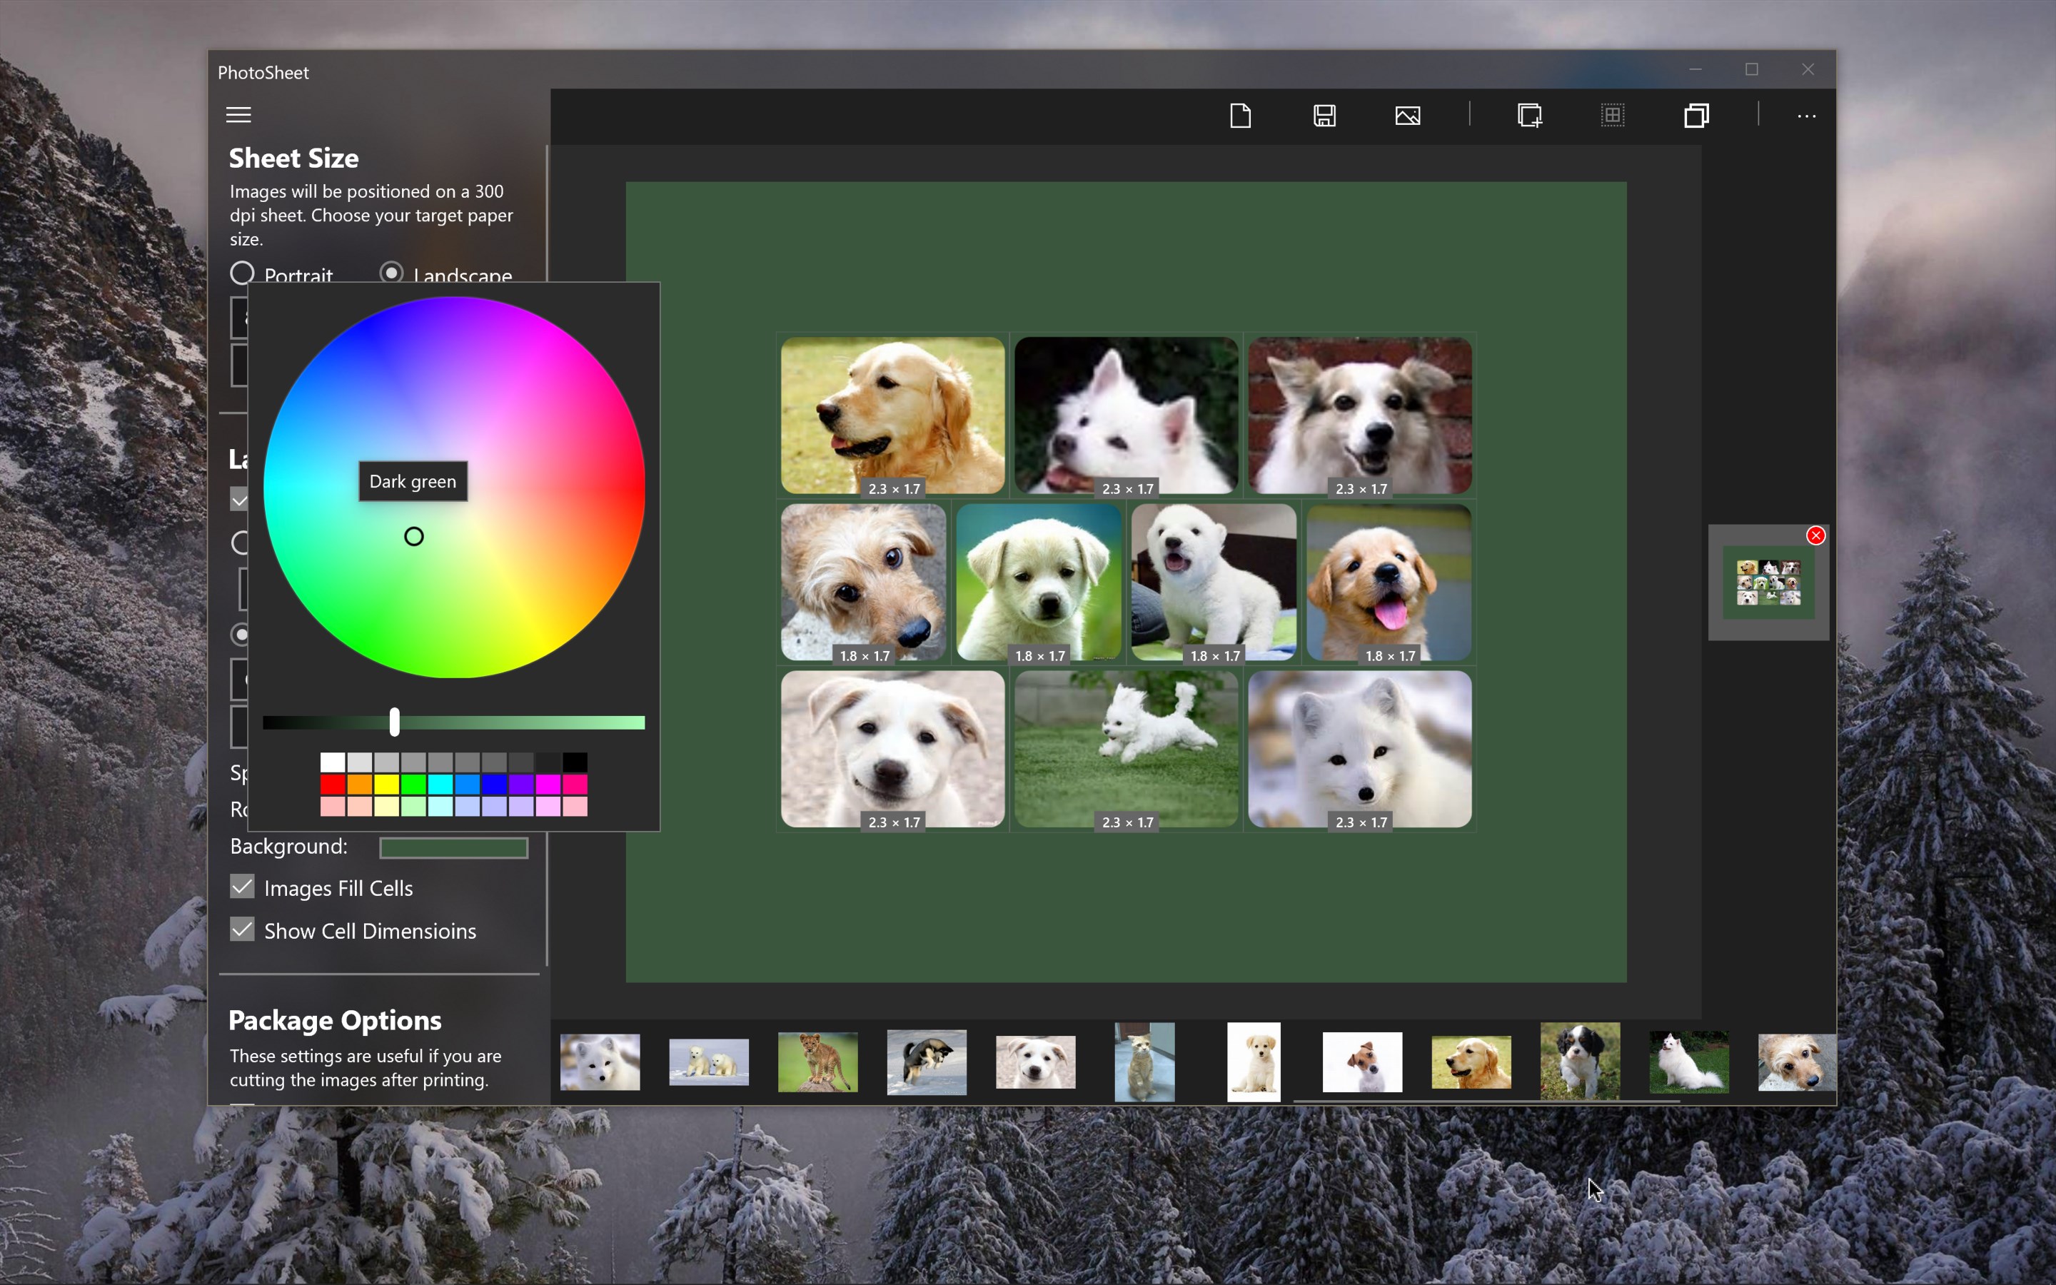Click the add sheet icon with plus
2056x1285 pixels.
1529,116
